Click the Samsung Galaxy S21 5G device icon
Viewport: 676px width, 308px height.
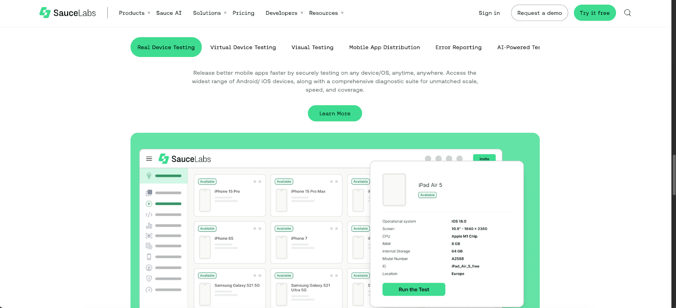(x=205, y=294)
